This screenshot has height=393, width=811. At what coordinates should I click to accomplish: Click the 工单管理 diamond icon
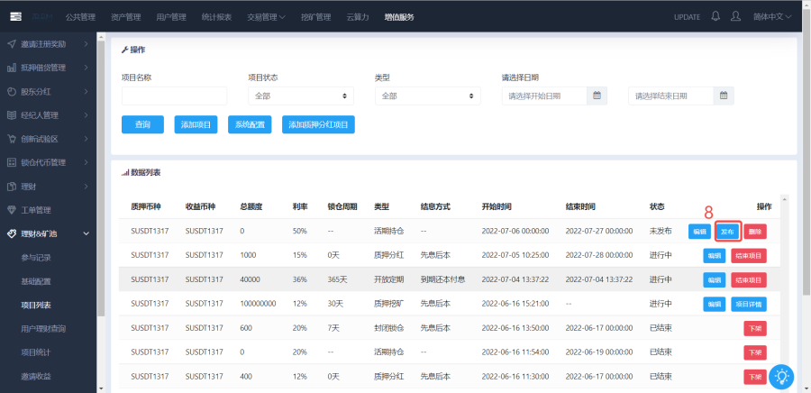12,210
